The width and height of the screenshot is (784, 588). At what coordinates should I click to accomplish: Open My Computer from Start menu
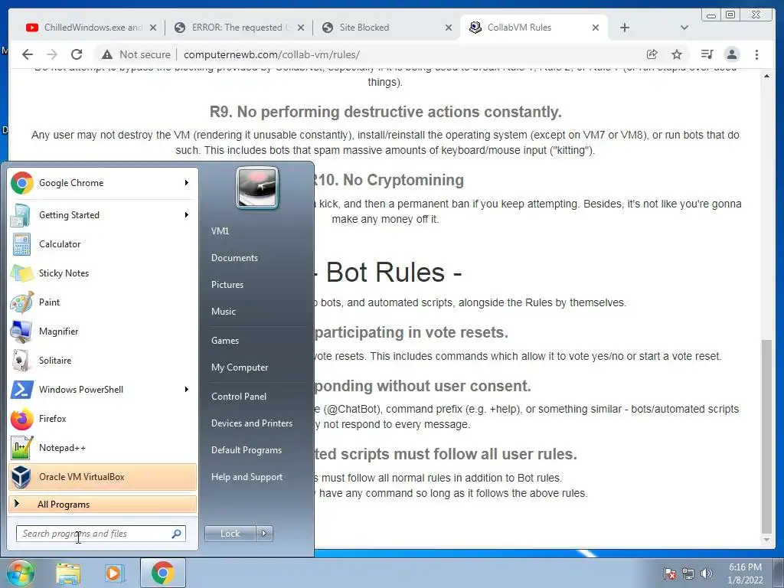(240, 367)
